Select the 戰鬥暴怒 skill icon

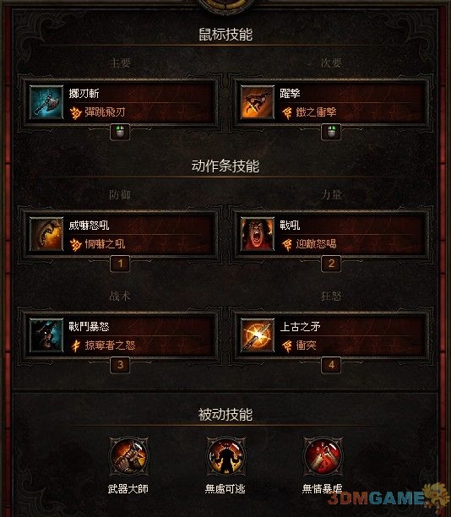point(46,335)
